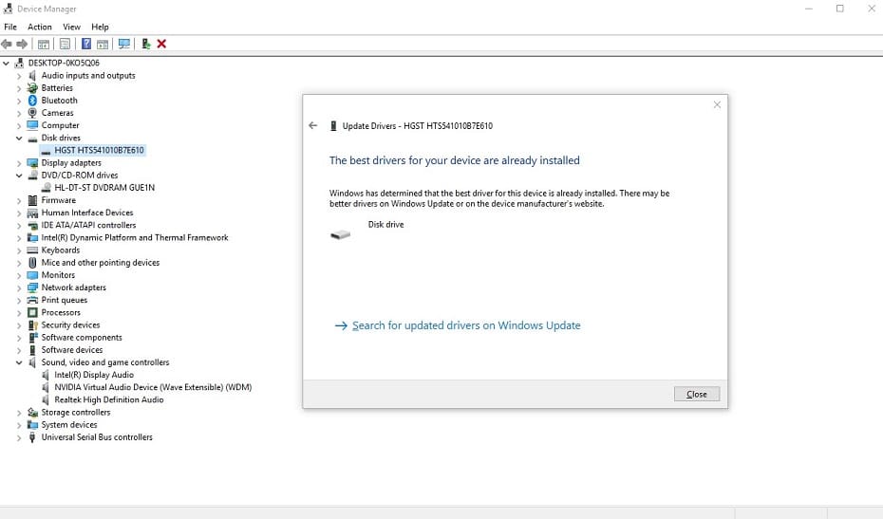Click the Monitors category icon
The image size is (883, 519).
pos(32,275)
